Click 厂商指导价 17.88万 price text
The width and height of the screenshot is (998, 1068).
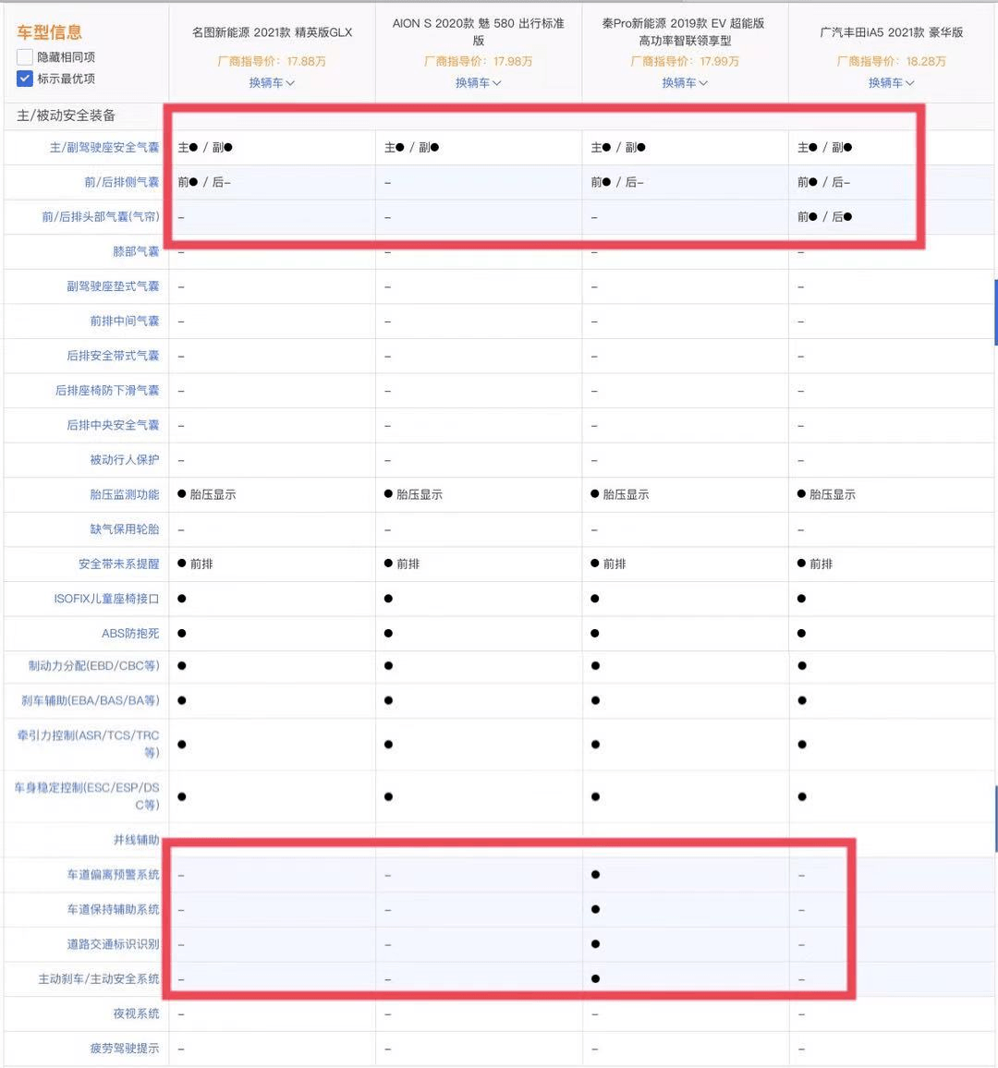click(x=272, y=61)
